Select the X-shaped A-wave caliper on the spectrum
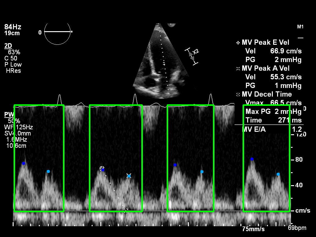 tap(129, 176)
